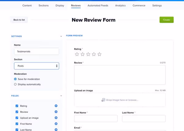Uncheck the First Name checkbox

tap(17, 124)
